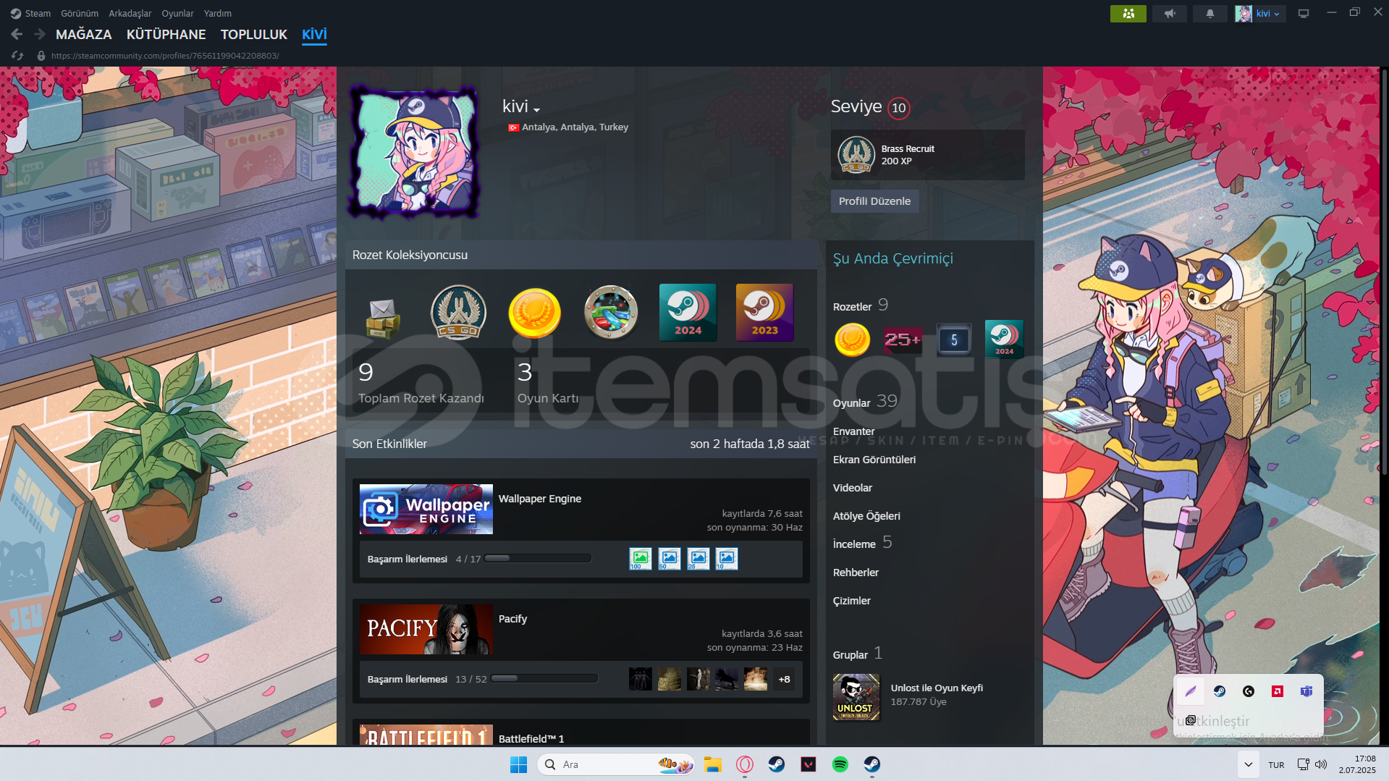
Task: Click the Microsoft Teams tray icon
Action: point(1306,691)
